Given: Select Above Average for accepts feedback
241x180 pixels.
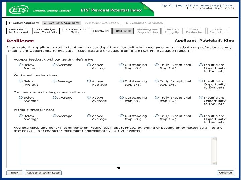Looking at the screenshot, I should coord(89,65).
